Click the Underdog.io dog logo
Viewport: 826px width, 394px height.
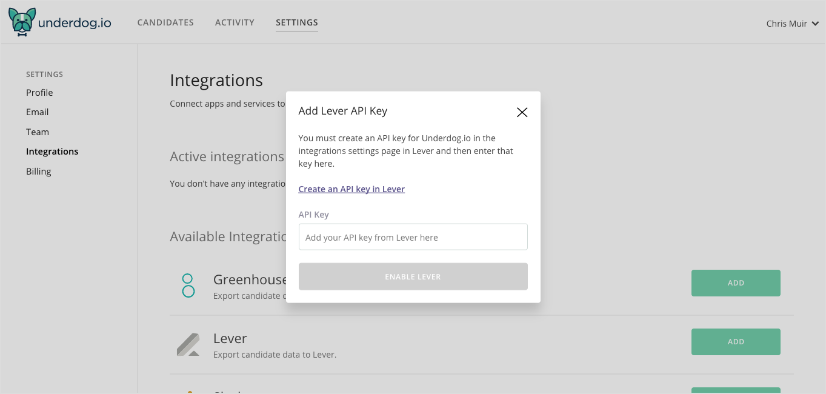(22, 23)
